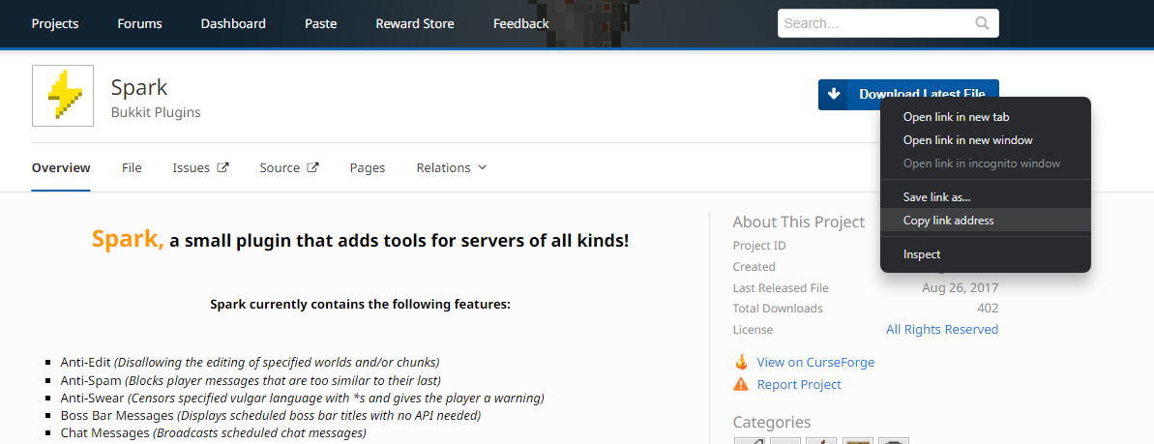Expand the Relations dropdown chevron

pyautogui.click(x=483, y=167)
